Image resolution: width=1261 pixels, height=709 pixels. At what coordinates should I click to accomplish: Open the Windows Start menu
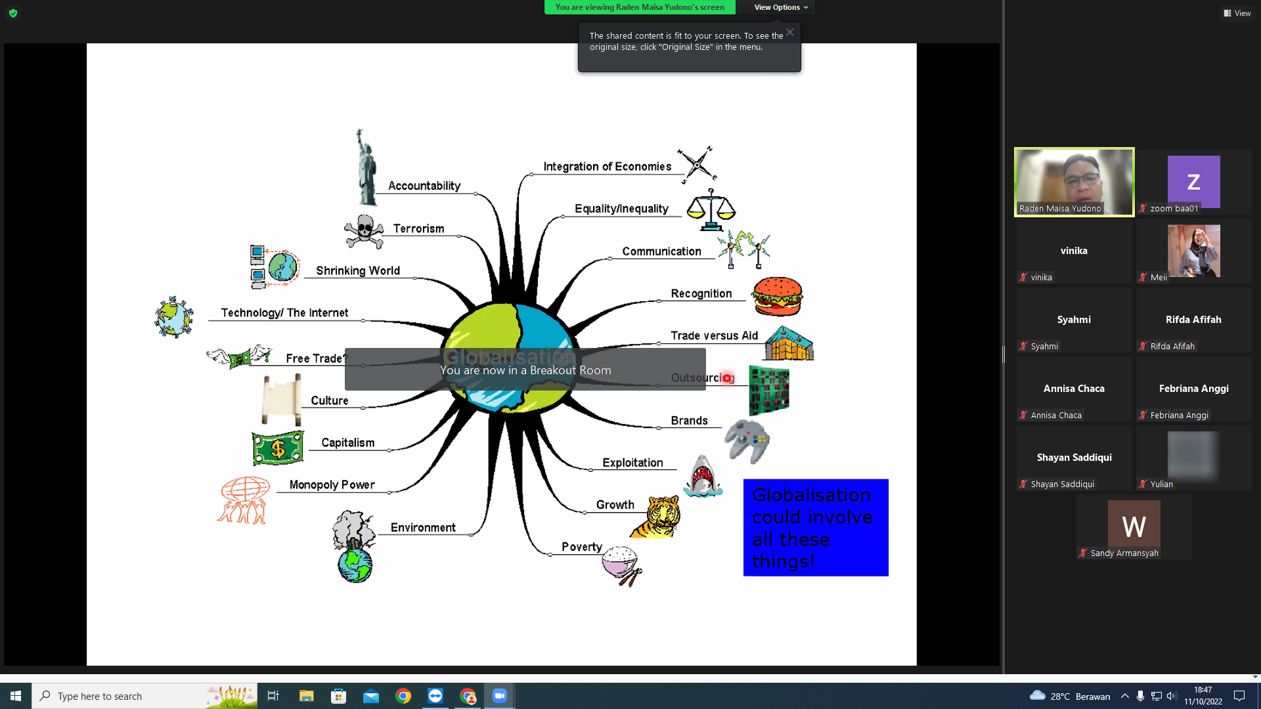tap(16, 696)
